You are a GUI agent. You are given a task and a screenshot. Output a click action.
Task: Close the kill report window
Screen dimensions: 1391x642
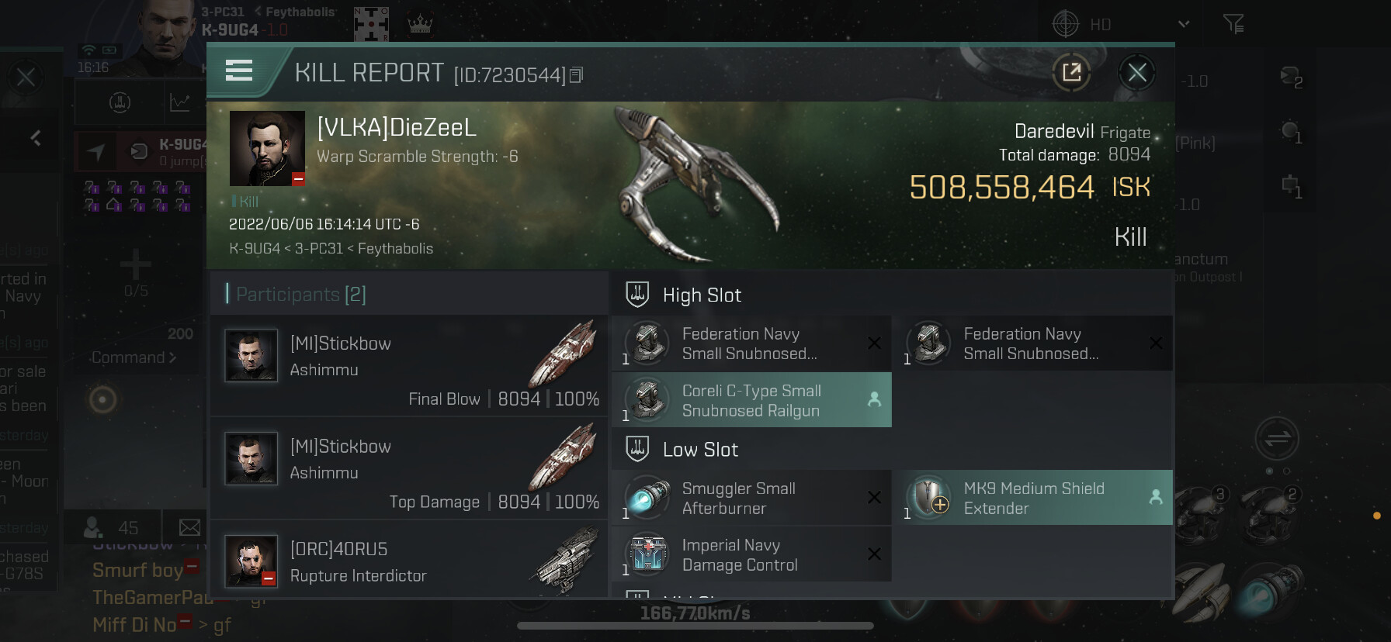[x=1137, y=73]
